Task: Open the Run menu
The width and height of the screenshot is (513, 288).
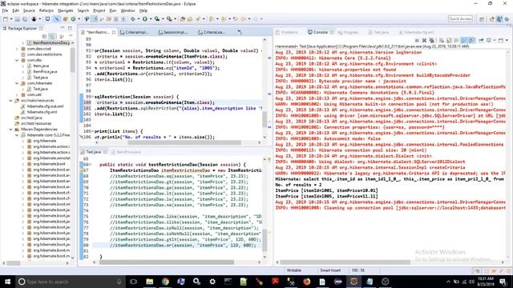Action: pyautogui.click(x=113, y=10)
